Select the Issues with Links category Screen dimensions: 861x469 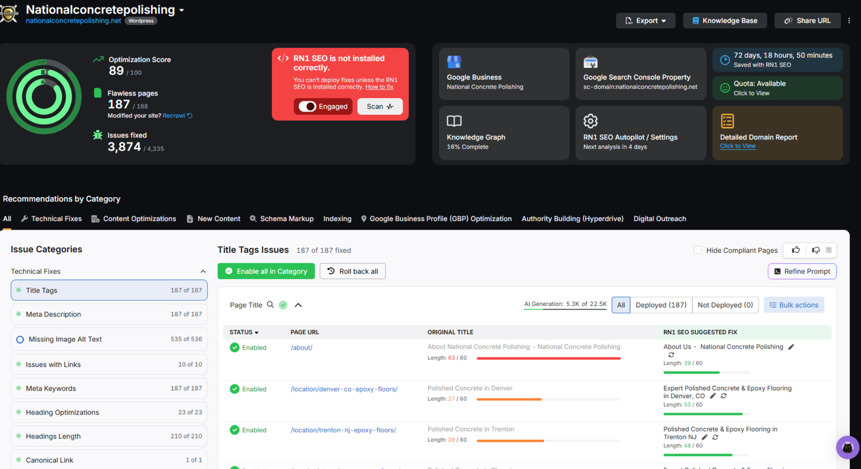(109, 364)
